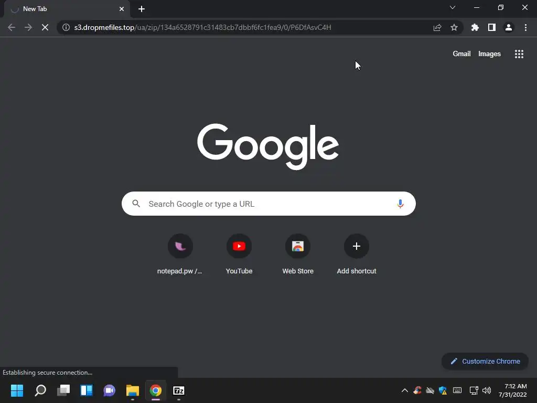Viewport: 537px width, 403px height.
Task: Open 7-Zip on taskbar
Action: (x=179, y=390)
